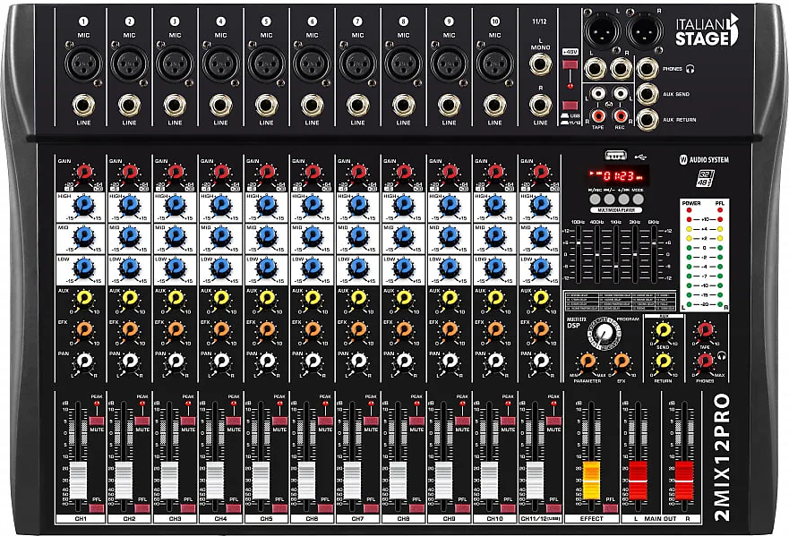Mute channel 11/12 with its MUTE button

[x=553, y=421]
